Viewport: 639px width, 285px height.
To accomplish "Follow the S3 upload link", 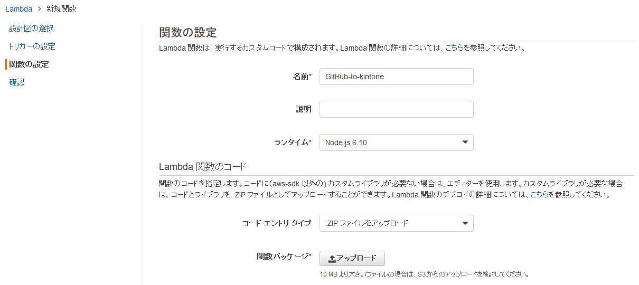I will [422, 274].
